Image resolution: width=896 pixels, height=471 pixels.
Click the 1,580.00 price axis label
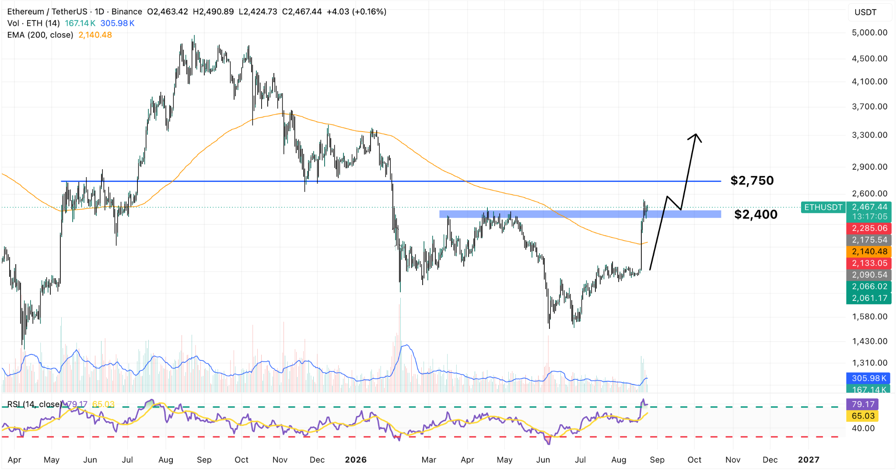(869, 317)
